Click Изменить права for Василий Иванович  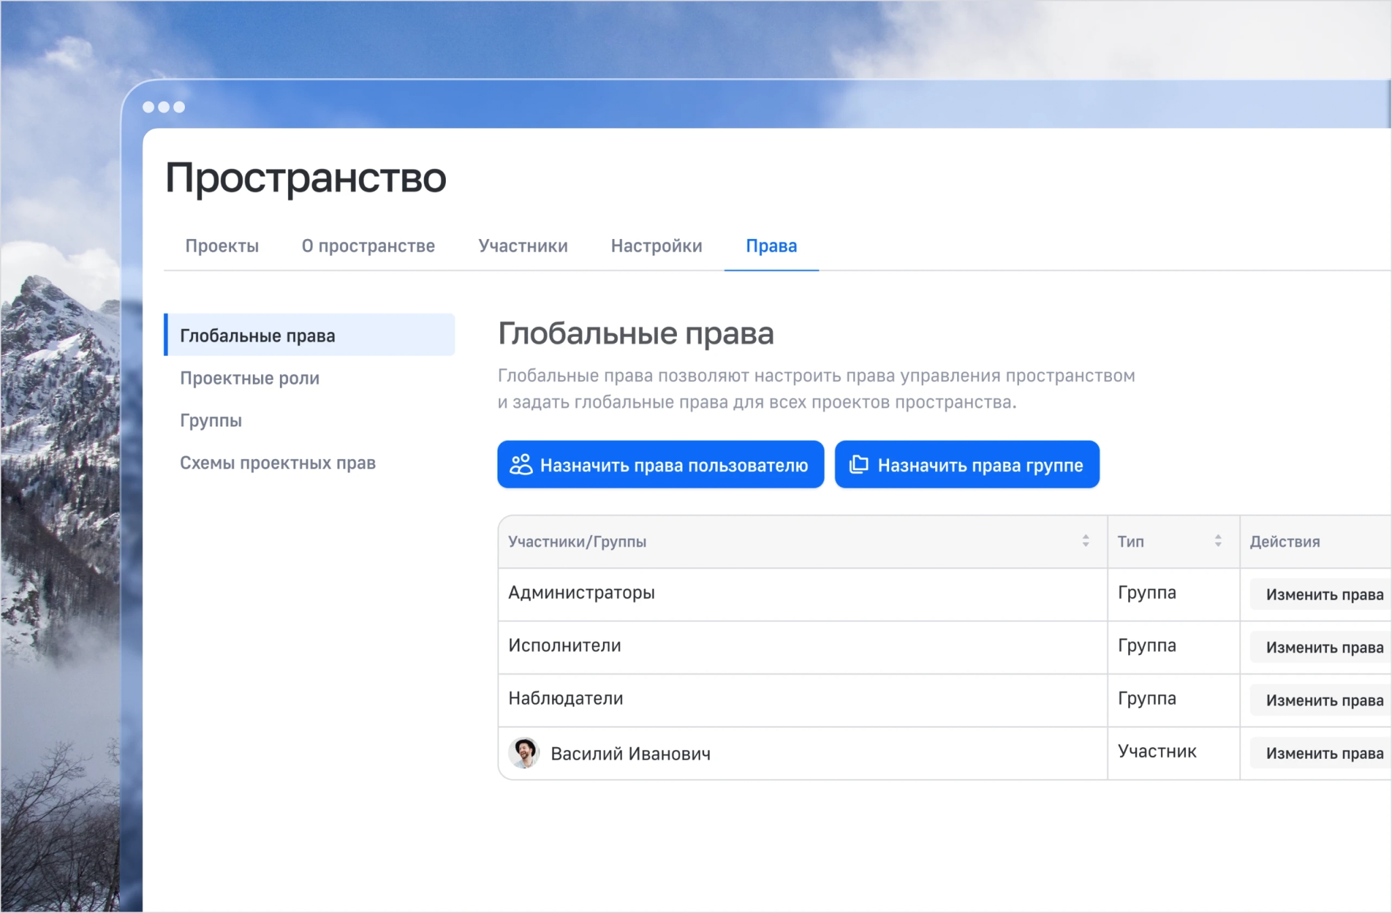(1325, 753)
